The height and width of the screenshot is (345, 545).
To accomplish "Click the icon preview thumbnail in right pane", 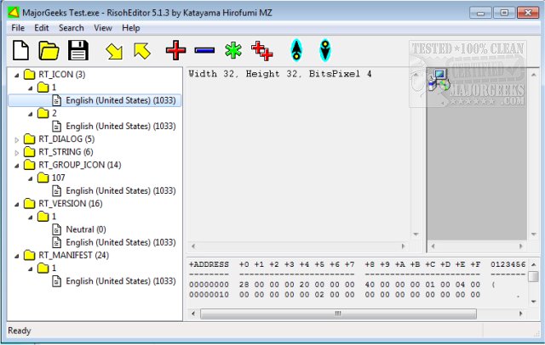I will (439, 80).
